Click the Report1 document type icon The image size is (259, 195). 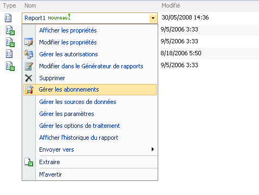8,18
